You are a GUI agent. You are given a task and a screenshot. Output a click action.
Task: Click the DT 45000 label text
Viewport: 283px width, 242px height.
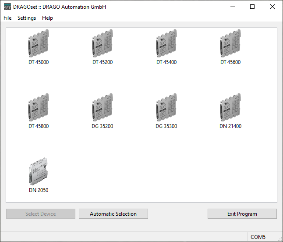(39, 62)
